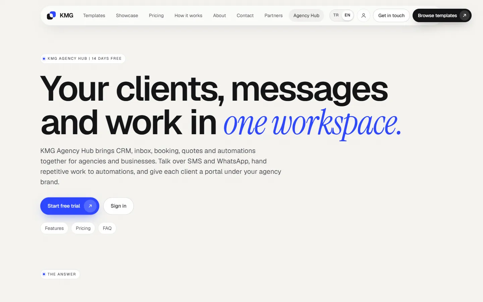Select the Agency Hub nav tab
Image resolution: width=483 pixels, height=302 pixels.
coord(306,15)
